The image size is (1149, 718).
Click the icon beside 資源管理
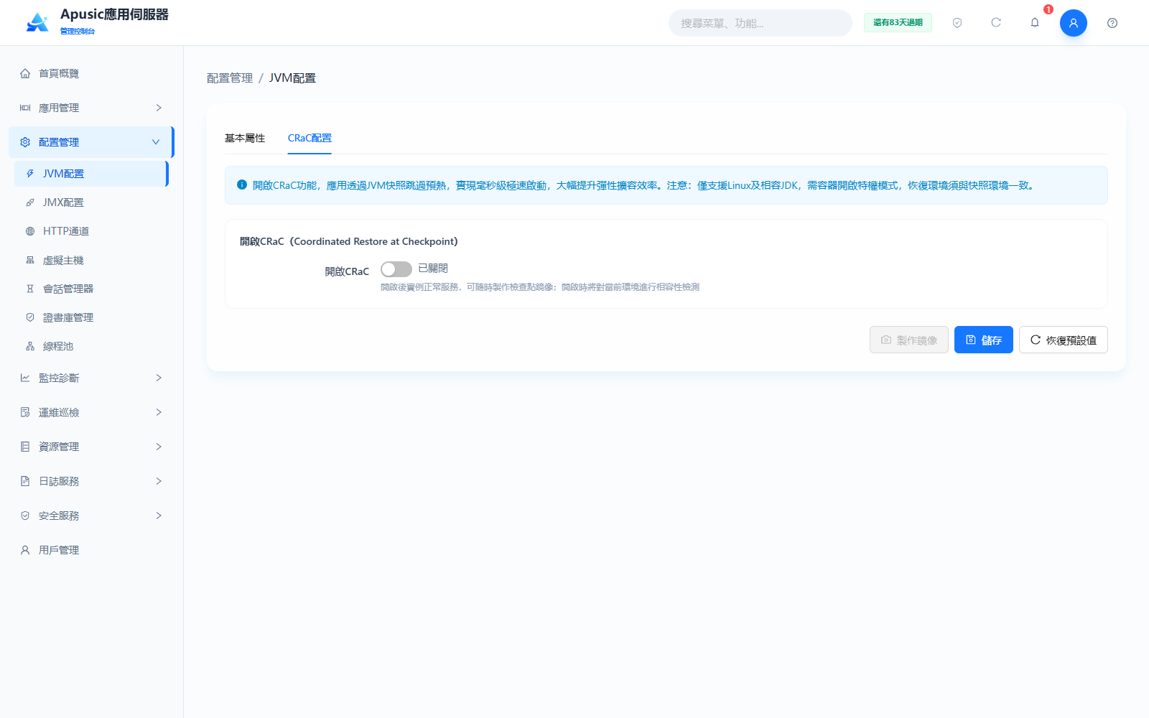click(x=25, y=447)
